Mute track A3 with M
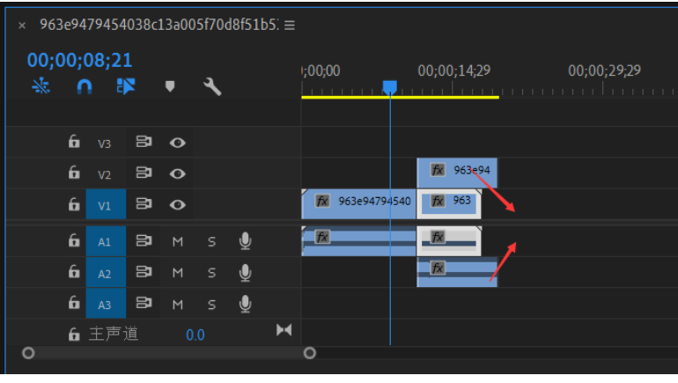The width and height of the screenshot is (678, 383). coord(177,305)
